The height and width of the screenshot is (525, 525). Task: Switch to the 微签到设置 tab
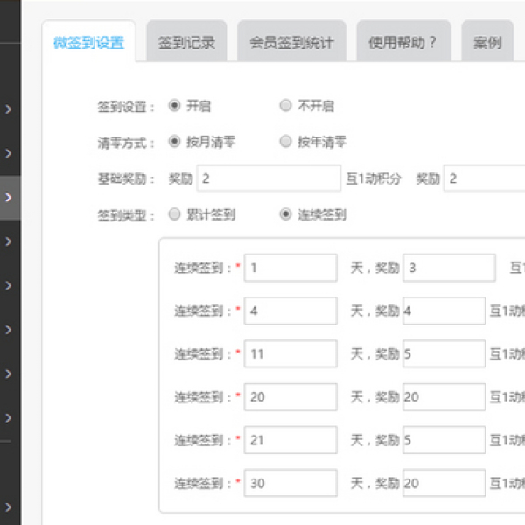click(x=88, y=42)
